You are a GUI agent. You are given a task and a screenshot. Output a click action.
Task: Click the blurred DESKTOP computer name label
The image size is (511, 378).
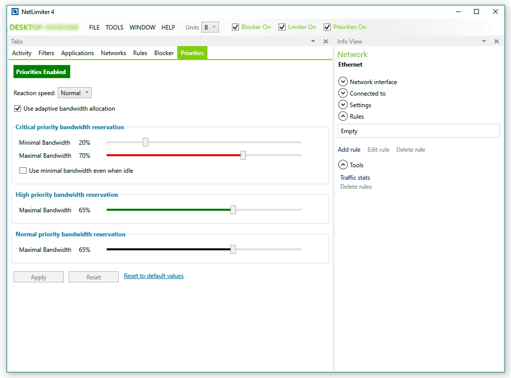44,27
